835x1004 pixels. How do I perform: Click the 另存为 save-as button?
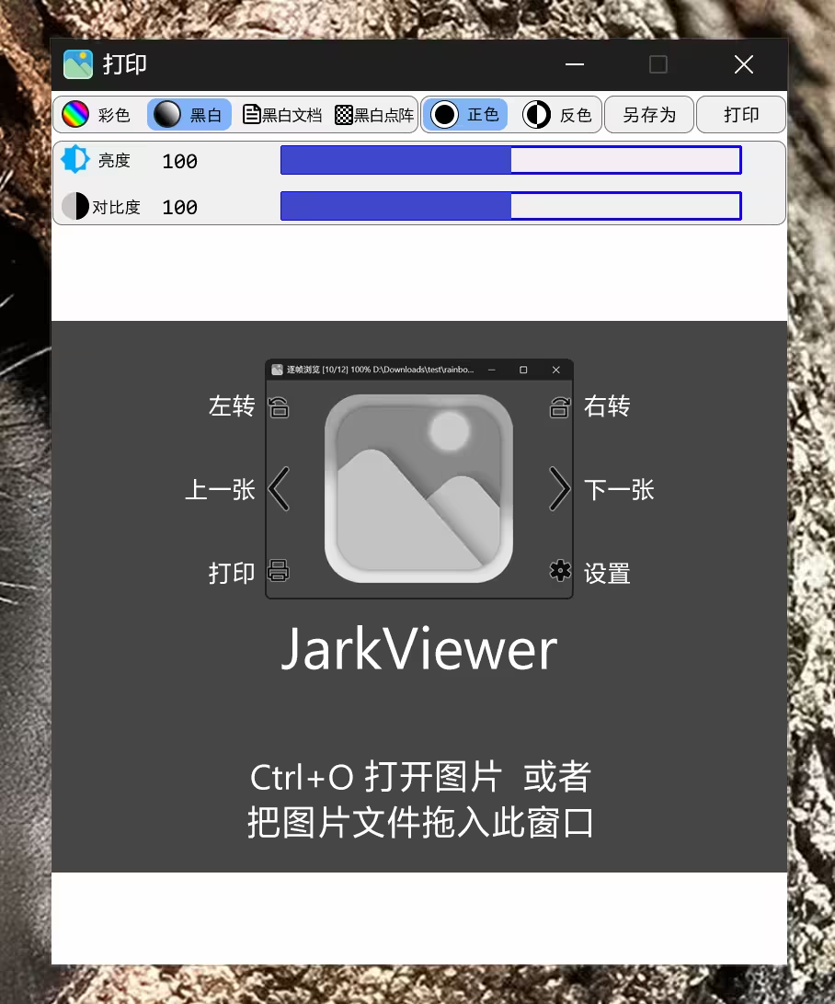[648, 114]
